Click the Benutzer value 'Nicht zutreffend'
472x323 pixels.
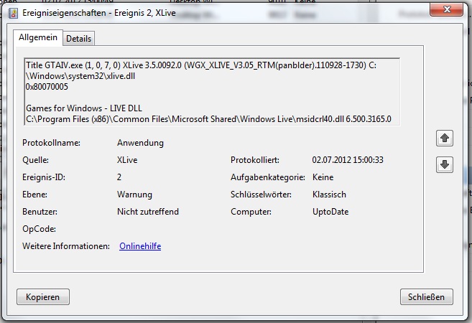tap(148, 212)
